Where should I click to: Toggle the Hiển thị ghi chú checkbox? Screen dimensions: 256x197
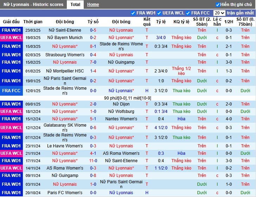point(218,5)
